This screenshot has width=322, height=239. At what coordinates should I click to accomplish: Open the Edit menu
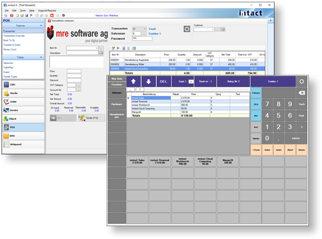(14, 11)
